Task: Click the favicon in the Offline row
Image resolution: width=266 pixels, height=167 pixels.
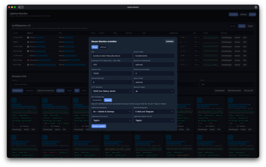Action: click(x=28, y=42)
